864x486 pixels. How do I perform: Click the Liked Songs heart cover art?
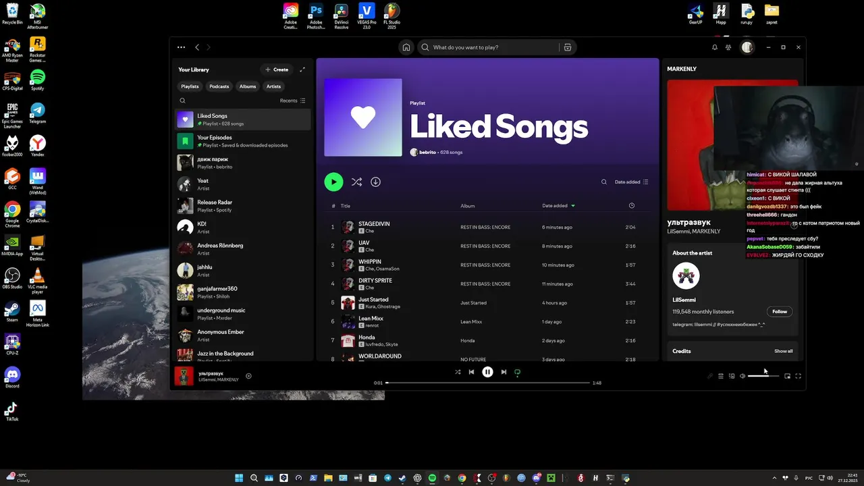pos(363,117)
